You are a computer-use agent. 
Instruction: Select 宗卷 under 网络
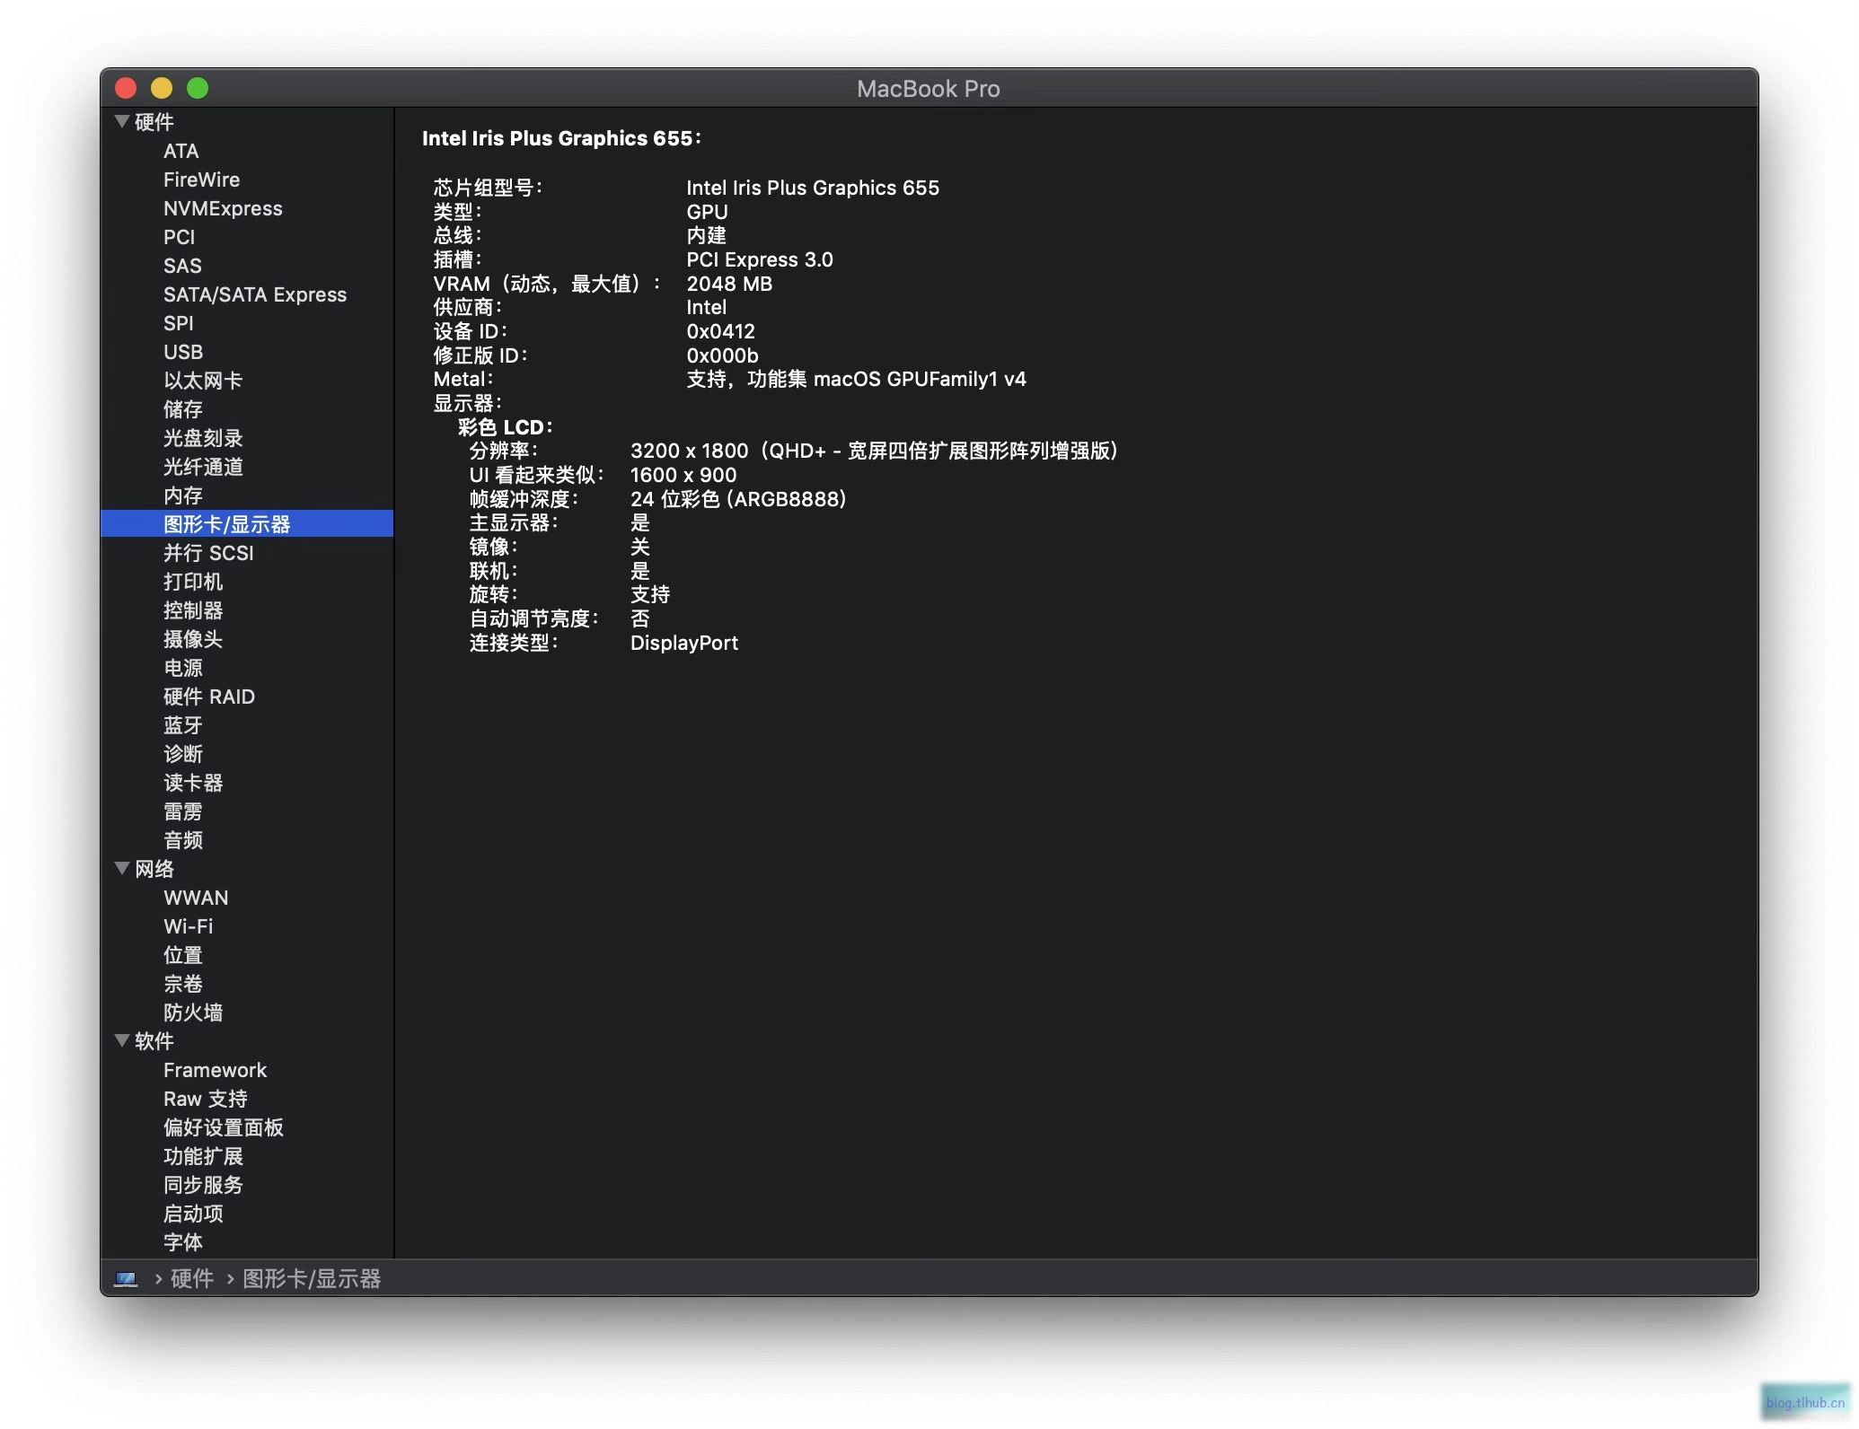pyautogui.click(x=183, y=984)
